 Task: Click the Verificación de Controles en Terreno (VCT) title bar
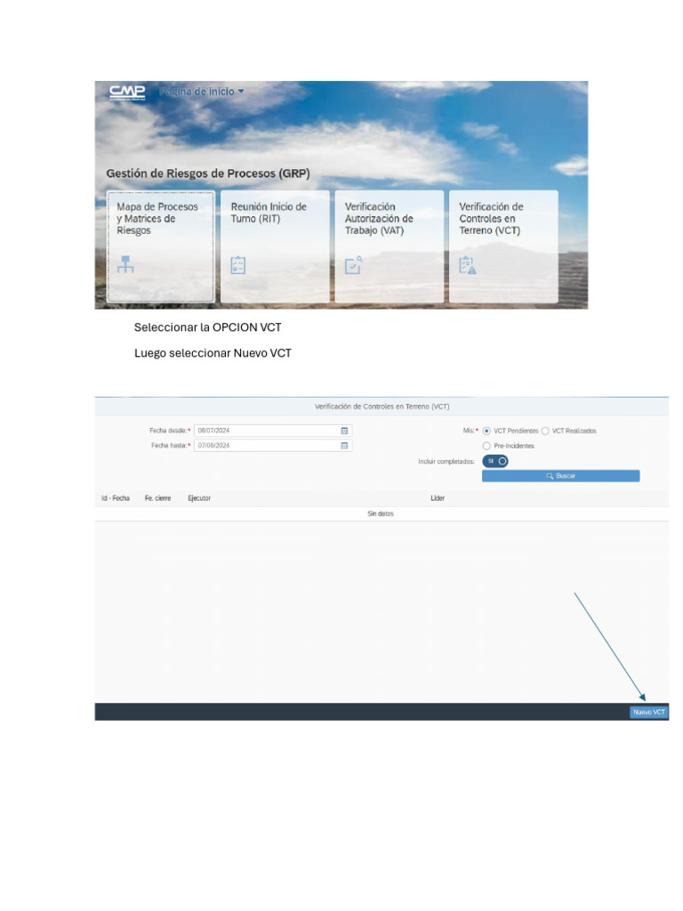click(382, 407)
